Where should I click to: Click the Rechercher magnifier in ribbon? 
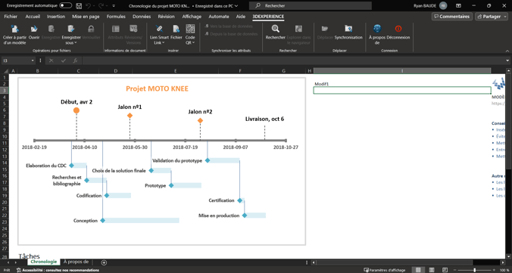pos(275,29)
